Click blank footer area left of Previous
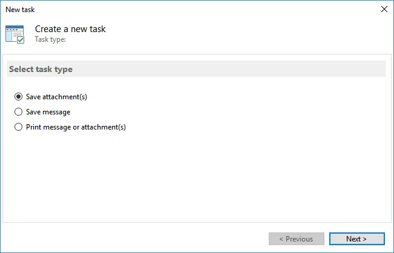This screenshot has width=394, height=253. pyautogui.click(x=133, y=238)
